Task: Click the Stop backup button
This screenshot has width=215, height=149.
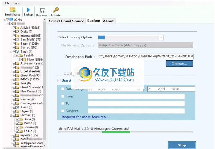Action: [182, 145]
